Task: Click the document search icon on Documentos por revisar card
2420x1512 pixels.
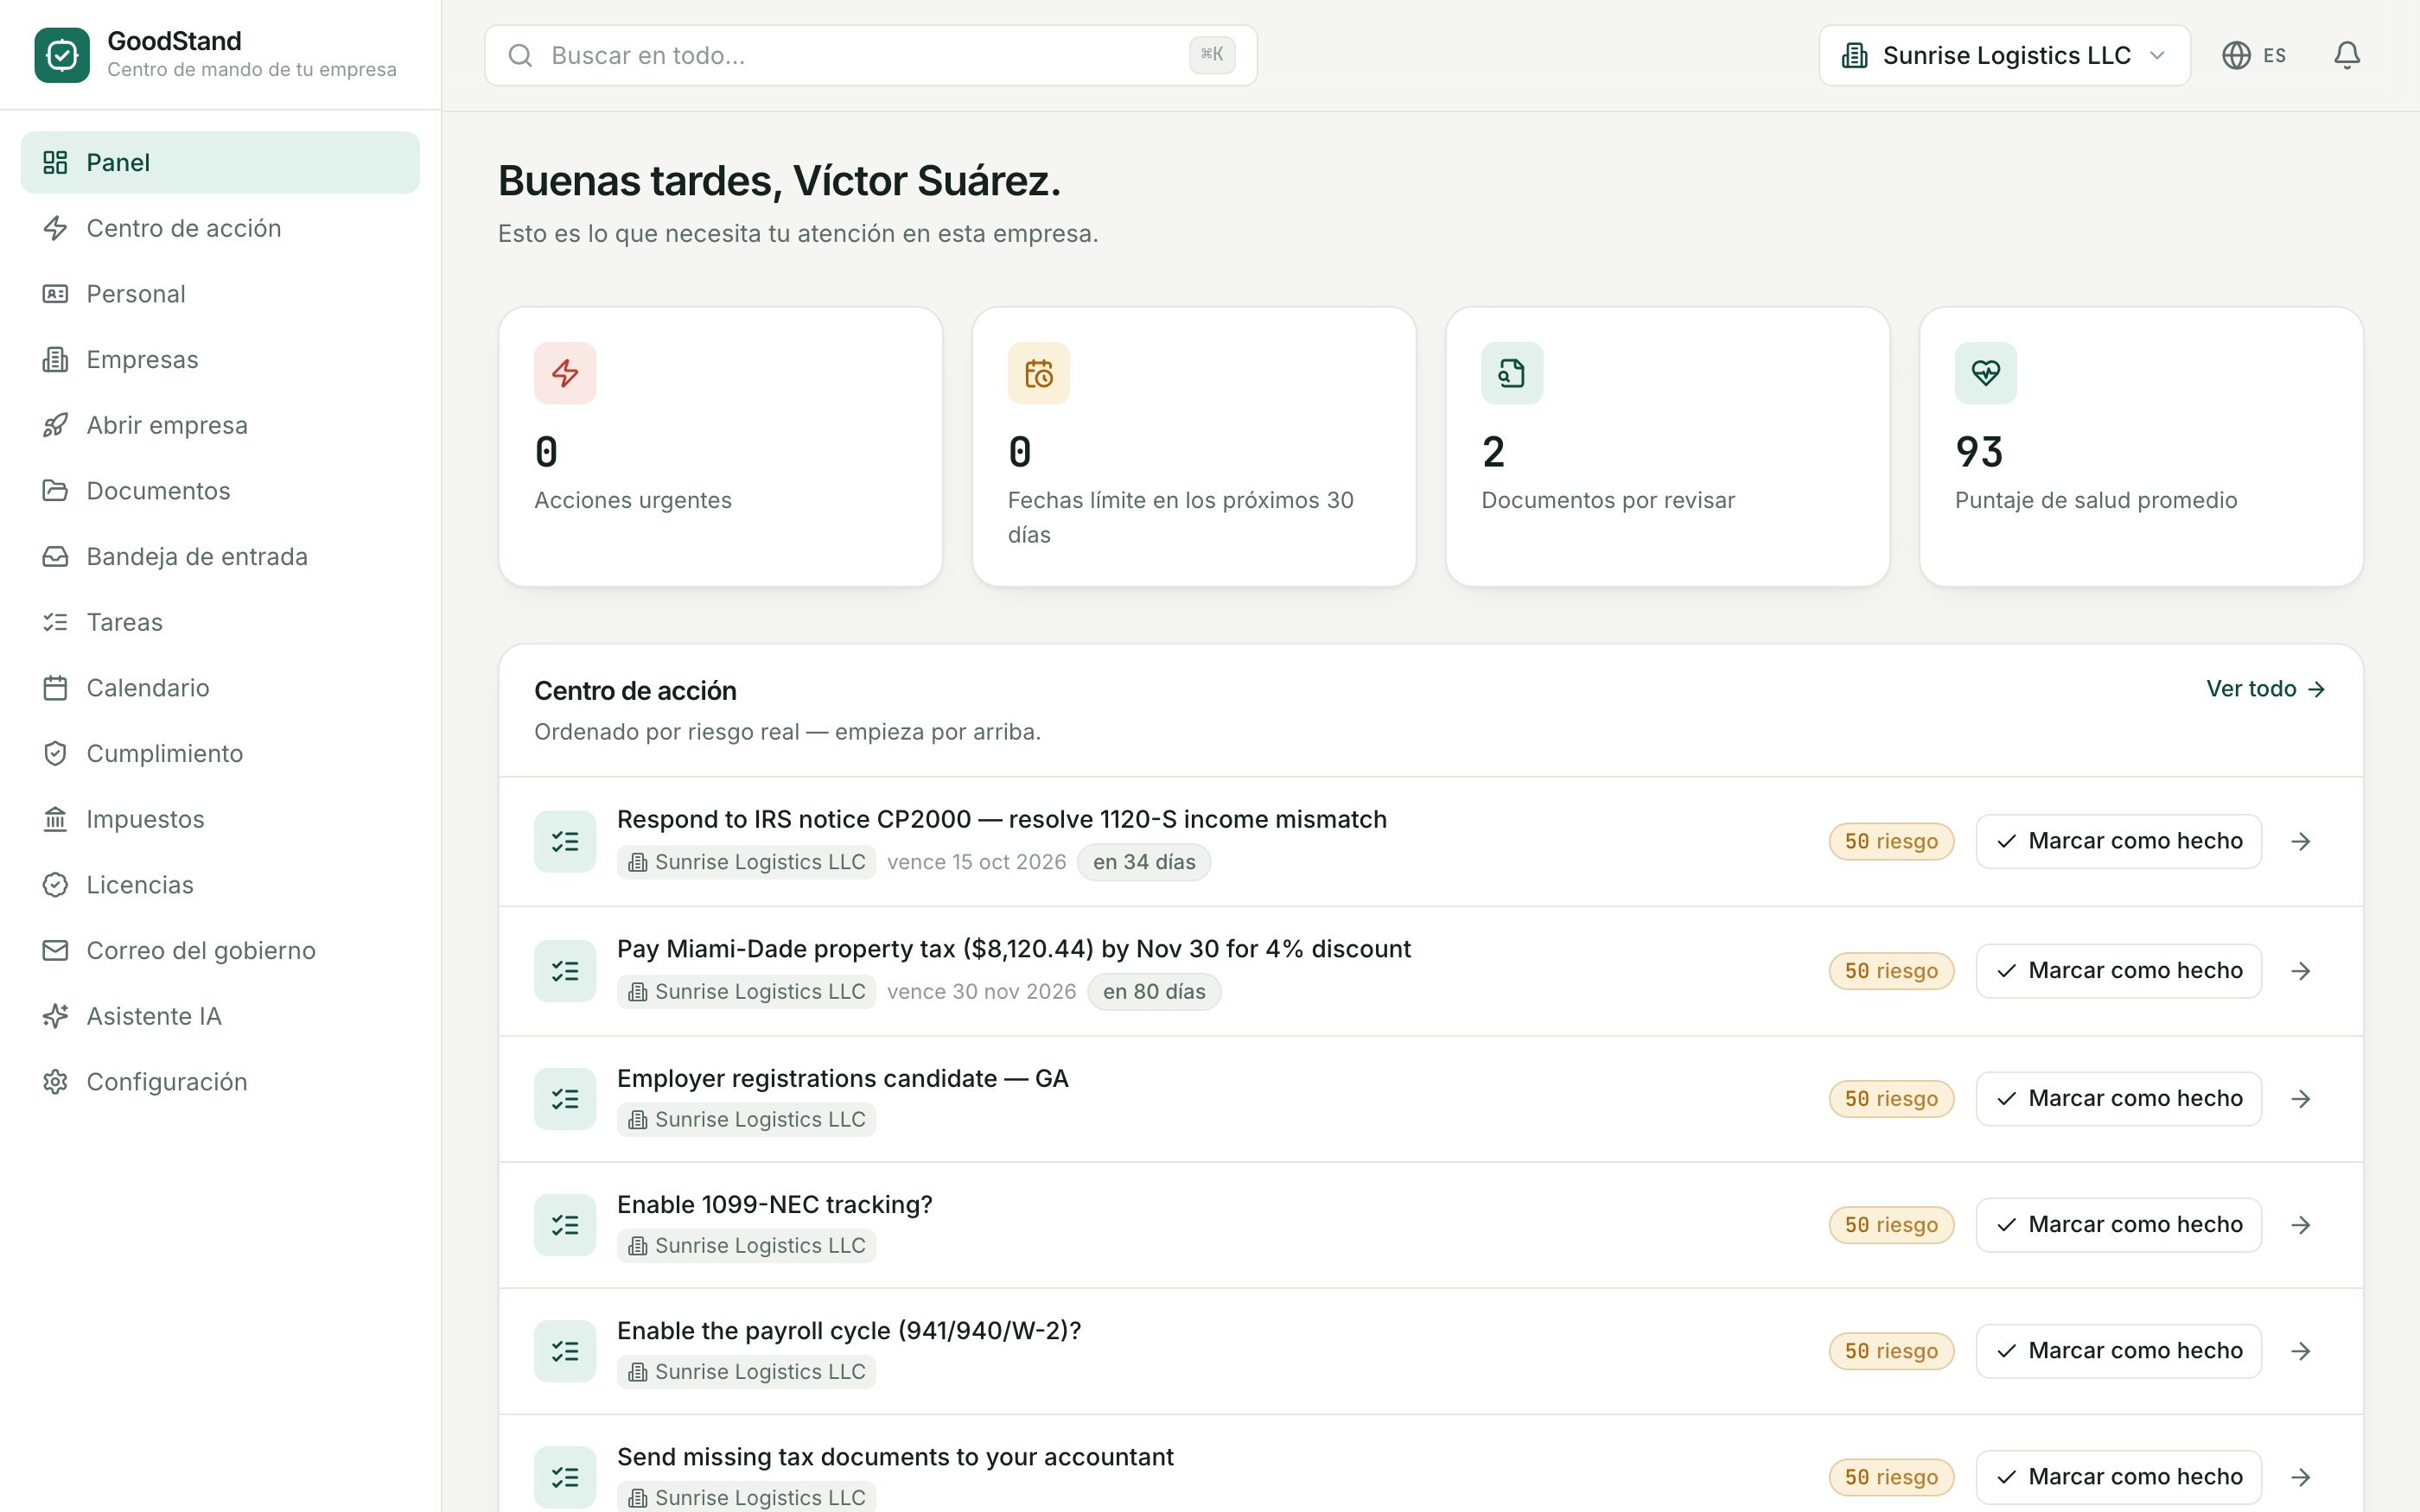Action: (1512, 373)
